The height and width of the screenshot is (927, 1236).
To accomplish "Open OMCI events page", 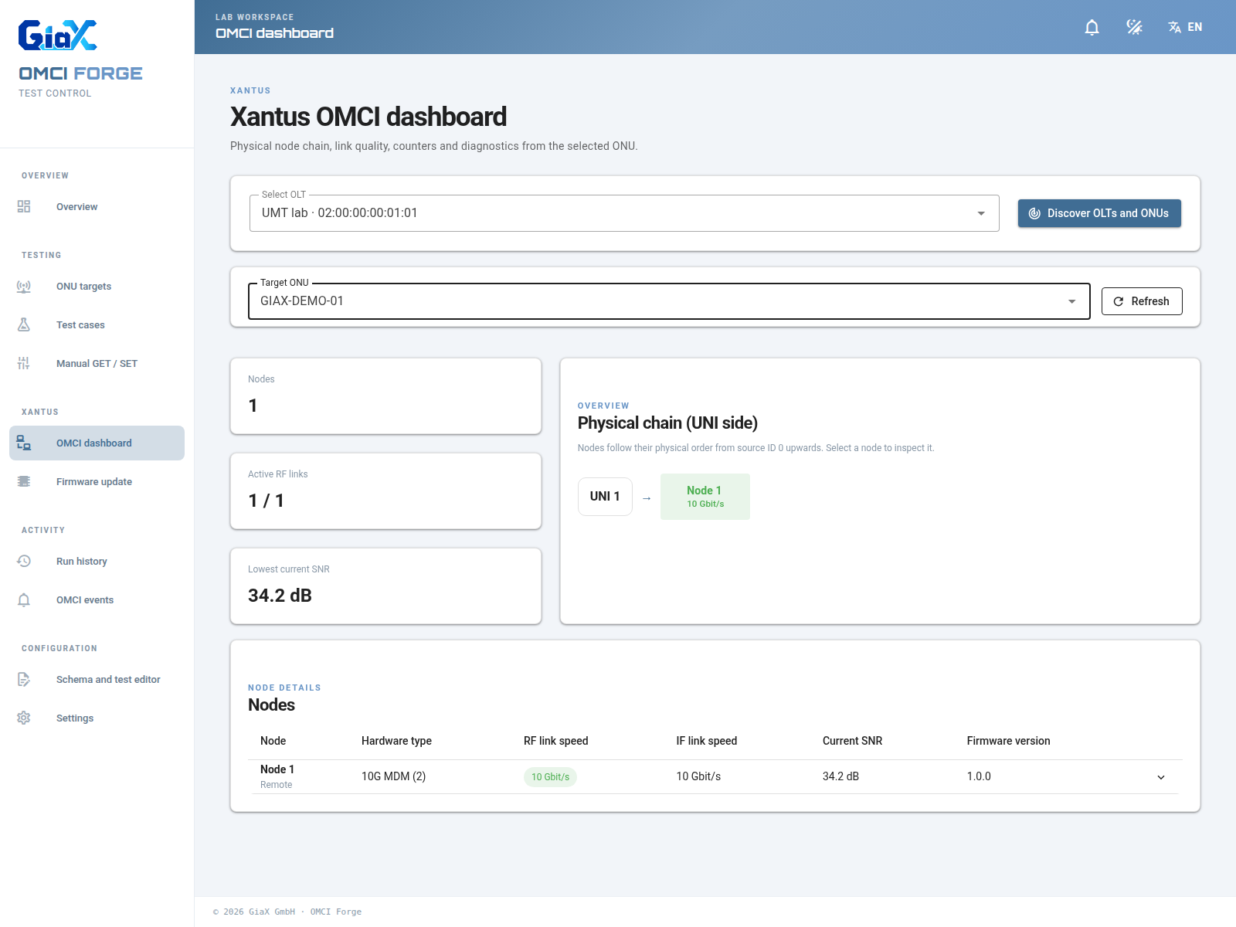I will pyautogui.click(x=97, y=600).
